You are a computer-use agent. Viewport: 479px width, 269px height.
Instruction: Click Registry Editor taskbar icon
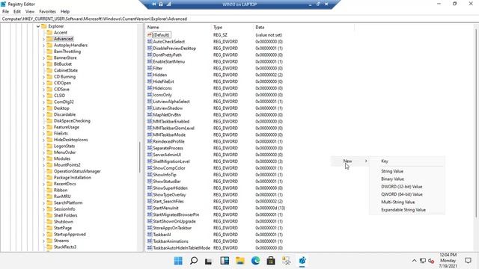pos(302,261)
